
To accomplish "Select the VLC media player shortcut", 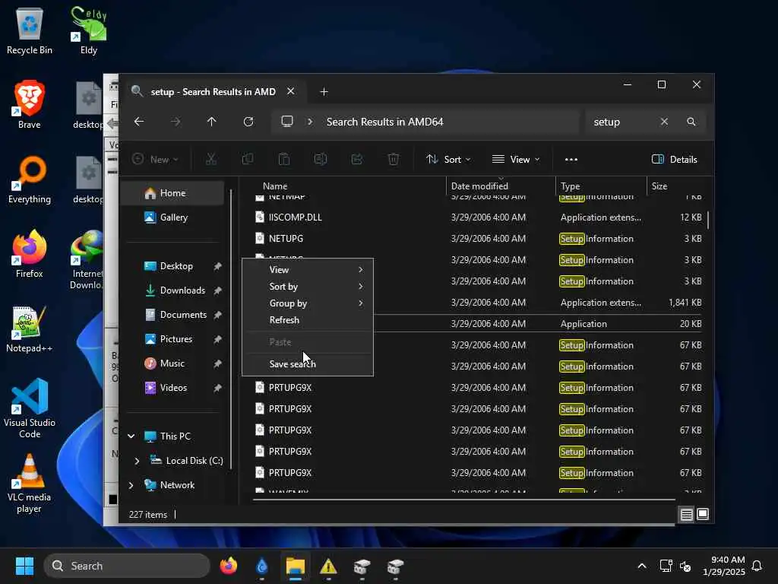I will (x=30, y=484).
